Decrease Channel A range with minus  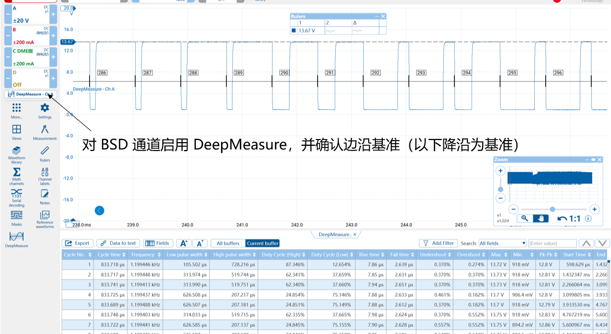8,15
